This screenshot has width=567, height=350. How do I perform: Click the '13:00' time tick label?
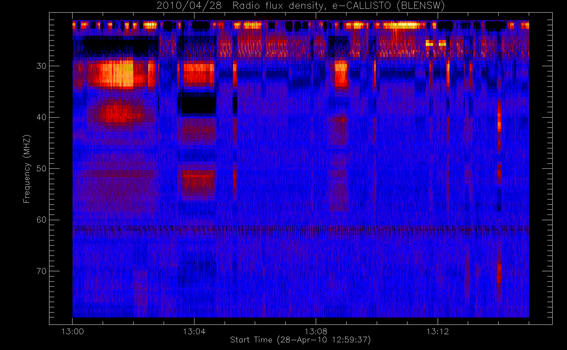click(73, 331)
